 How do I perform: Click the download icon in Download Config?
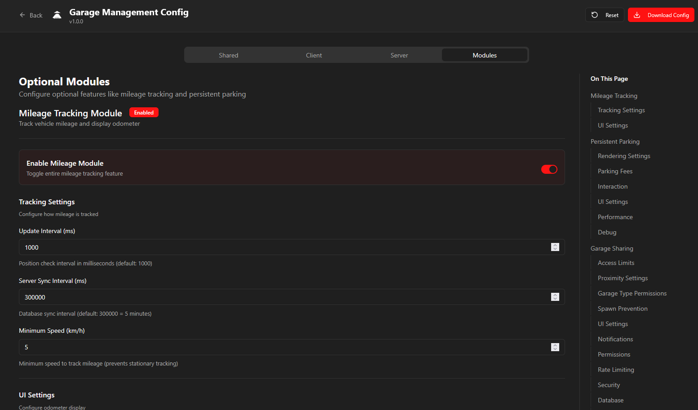pyautogui.click(x=637, y=15)
